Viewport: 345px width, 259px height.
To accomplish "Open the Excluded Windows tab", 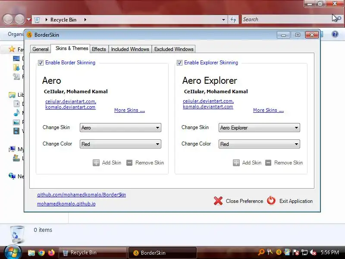I will pos(174,49).
